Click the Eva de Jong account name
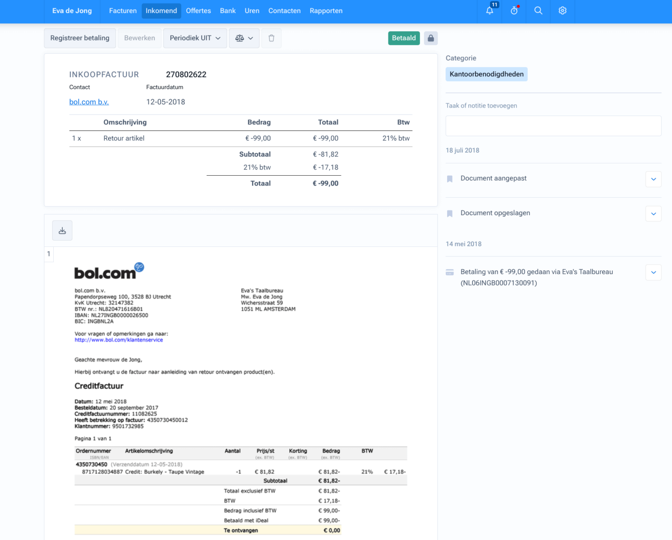The image size is (672, 540). point(72,11)
